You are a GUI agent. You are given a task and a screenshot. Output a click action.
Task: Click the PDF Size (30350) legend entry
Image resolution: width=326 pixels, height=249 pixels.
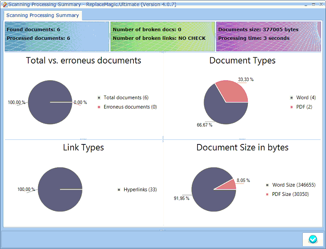[290, 194]
